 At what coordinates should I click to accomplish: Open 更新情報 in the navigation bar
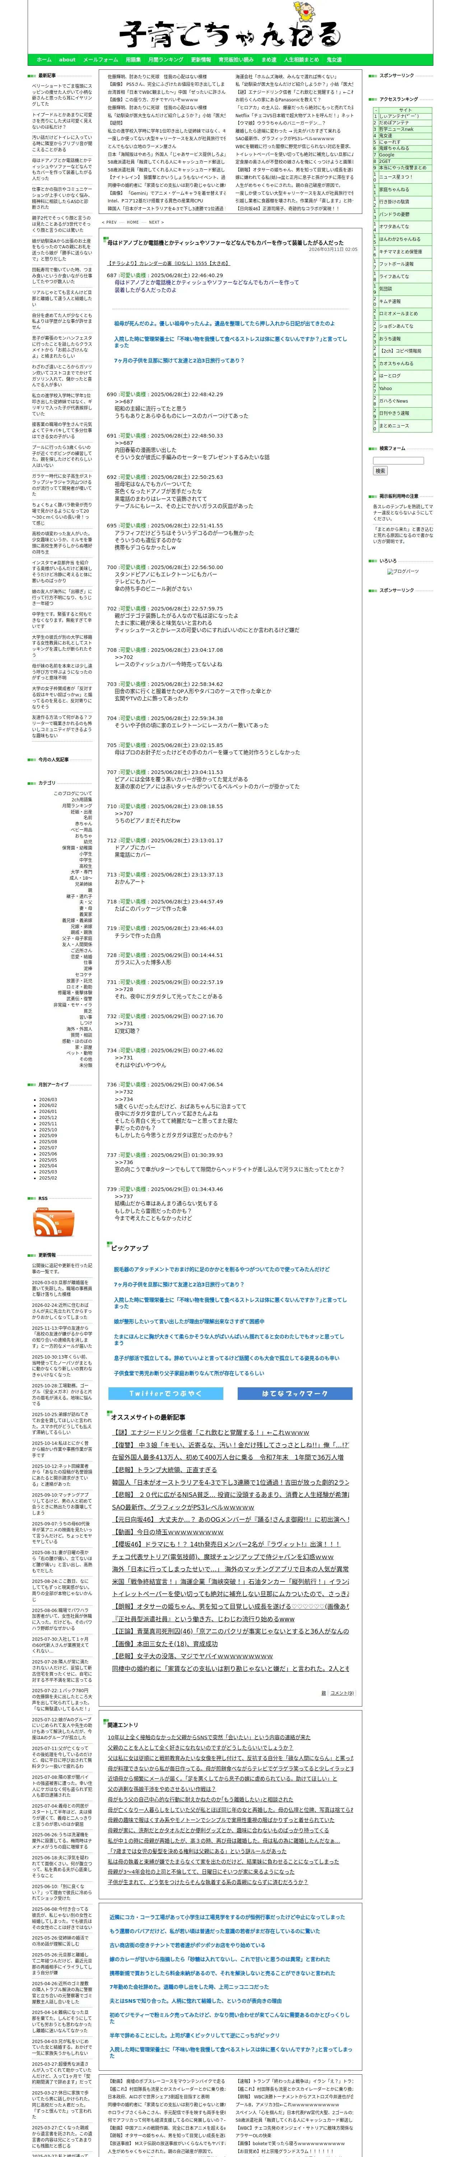(201, 59)
